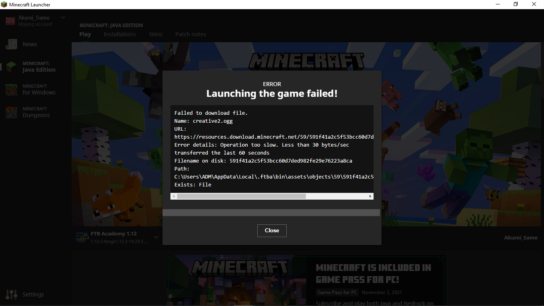The image size is (544, 306).
Task: Close the launching error dialog
Action: tap(272, 230)
